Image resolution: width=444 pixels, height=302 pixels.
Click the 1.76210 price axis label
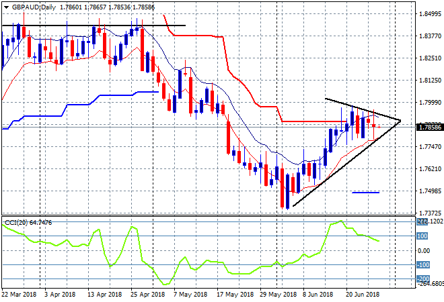coord(430,169)
